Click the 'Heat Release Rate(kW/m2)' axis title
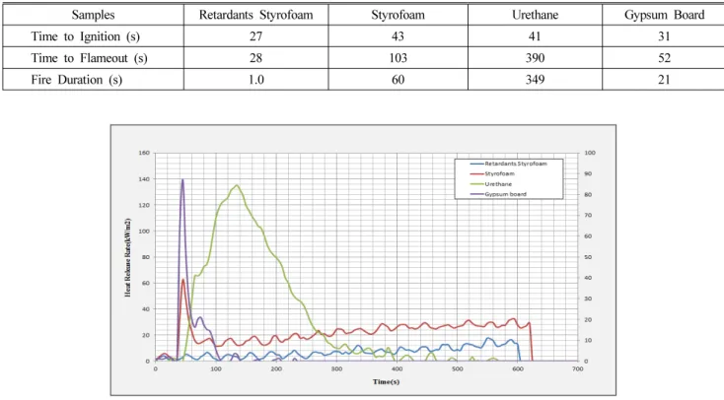 [128, 257]
